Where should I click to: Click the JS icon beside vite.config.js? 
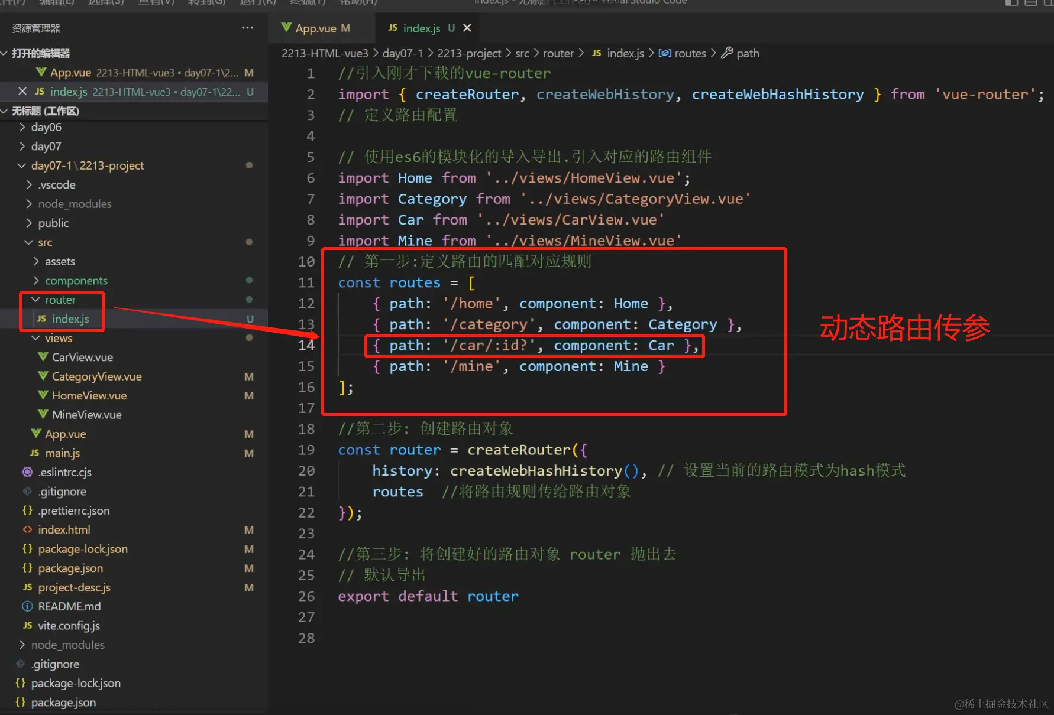[27, 625]
